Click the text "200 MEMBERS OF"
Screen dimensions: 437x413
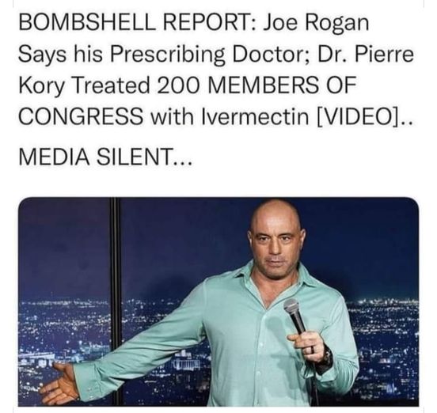(256, 85)
